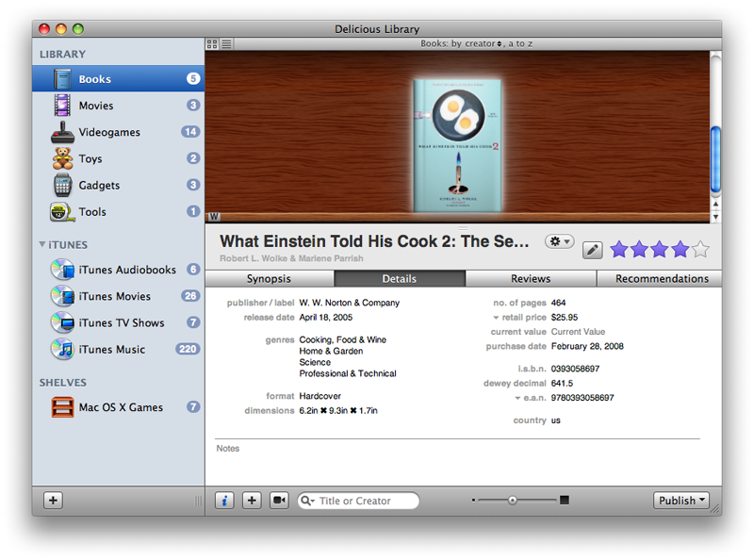Click the W shelf letter marker
The image size is (754, 560).
214,217
